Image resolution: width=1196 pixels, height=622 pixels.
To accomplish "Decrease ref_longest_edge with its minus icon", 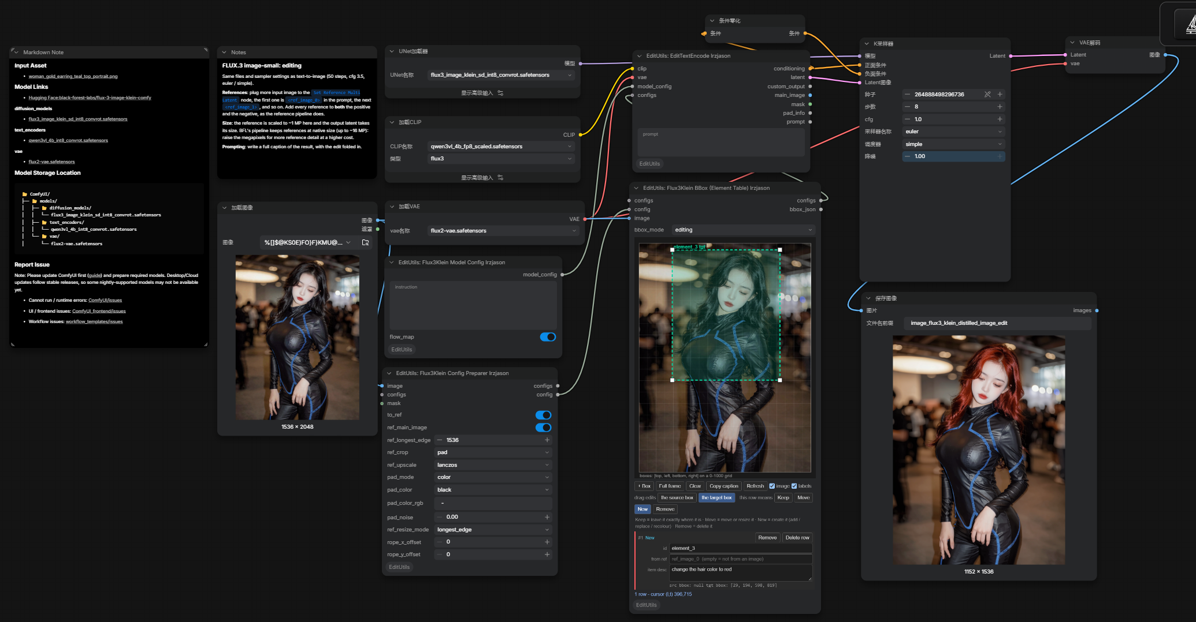I will pos(440,440).
